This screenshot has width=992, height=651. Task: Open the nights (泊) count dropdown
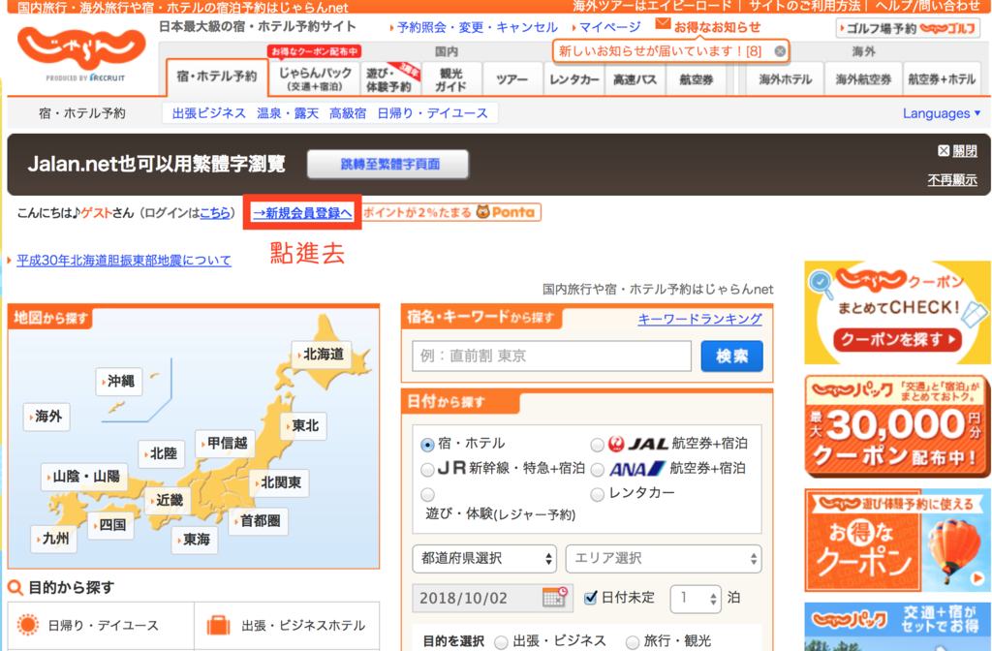click(x=696, y=598)
